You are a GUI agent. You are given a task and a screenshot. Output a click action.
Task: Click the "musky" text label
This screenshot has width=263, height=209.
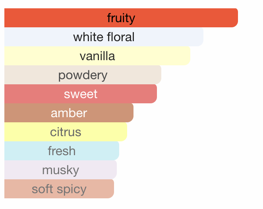click(x=60, y=170)
